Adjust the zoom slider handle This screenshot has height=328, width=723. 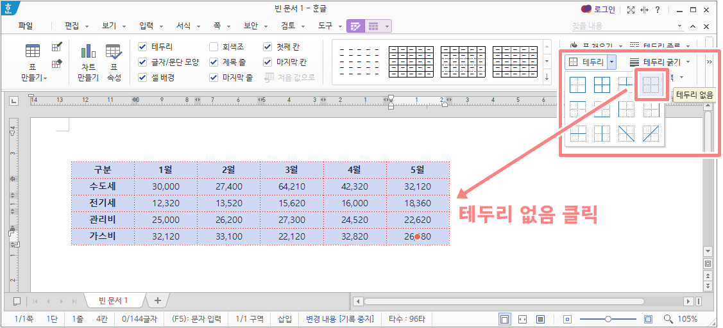coord(608,319)
